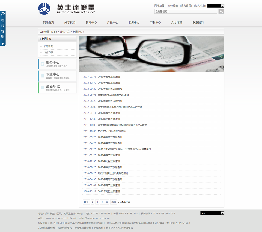
Task: Select 联系我们 in the top navigation
Action: (x=198, y=22)
